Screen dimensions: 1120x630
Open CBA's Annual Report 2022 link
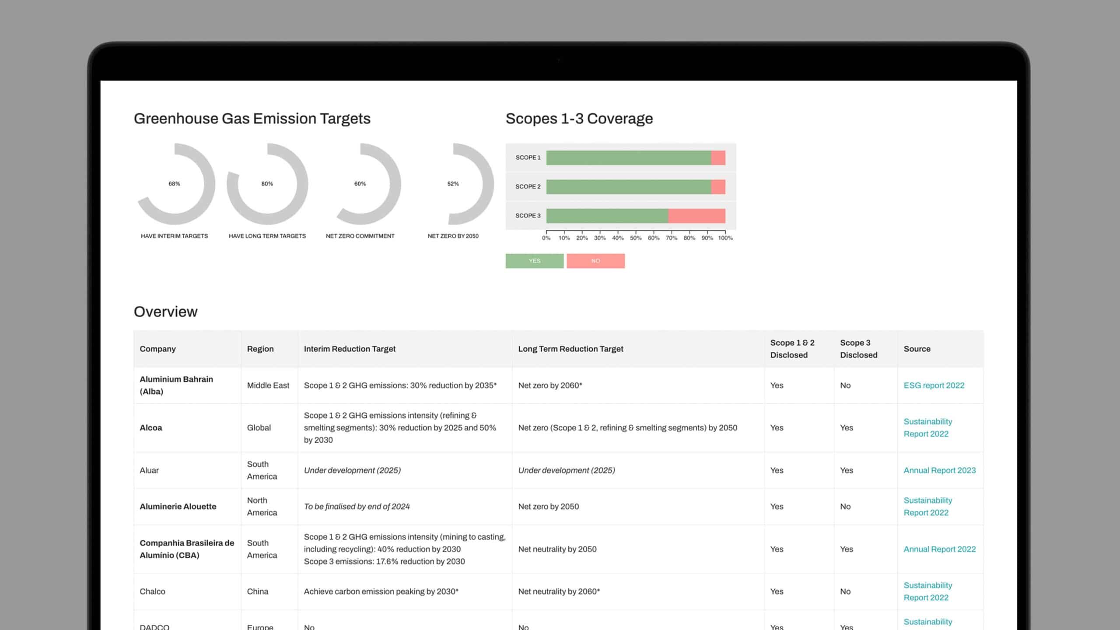tap(939, 549)
